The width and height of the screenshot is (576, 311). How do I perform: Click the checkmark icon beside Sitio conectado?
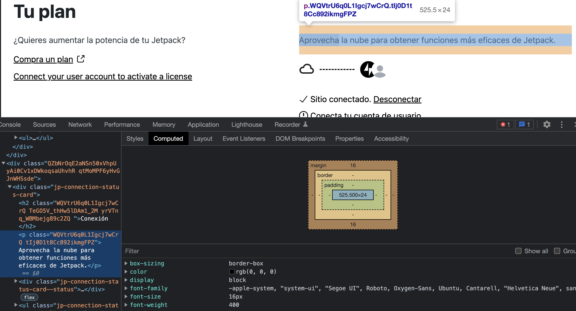click(x=303, y=99)
